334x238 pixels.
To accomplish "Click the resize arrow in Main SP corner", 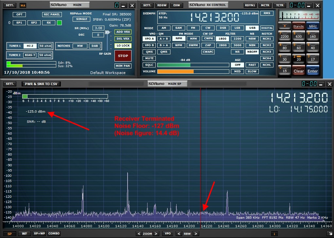I will tap(329, 234).
